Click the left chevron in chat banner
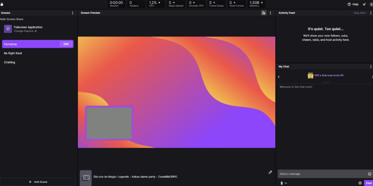This screenshot has width=373, height=186. 279,77
